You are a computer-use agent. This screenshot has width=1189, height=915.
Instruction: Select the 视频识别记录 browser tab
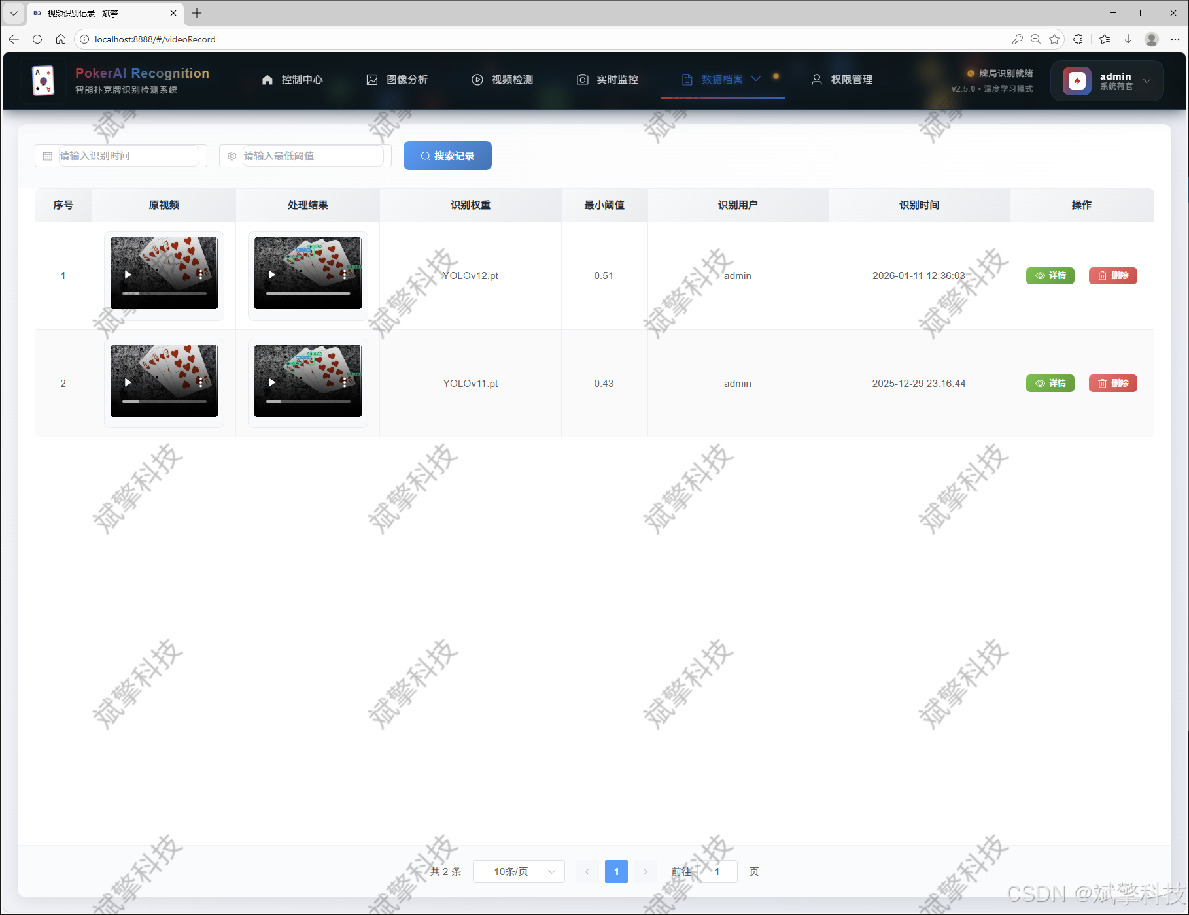(105, 13)
